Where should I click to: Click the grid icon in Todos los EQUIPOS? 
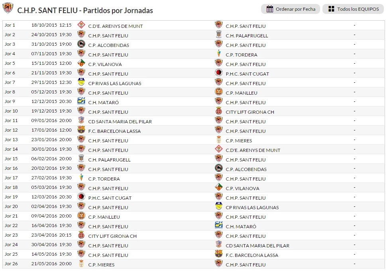[x=331, y=9]
